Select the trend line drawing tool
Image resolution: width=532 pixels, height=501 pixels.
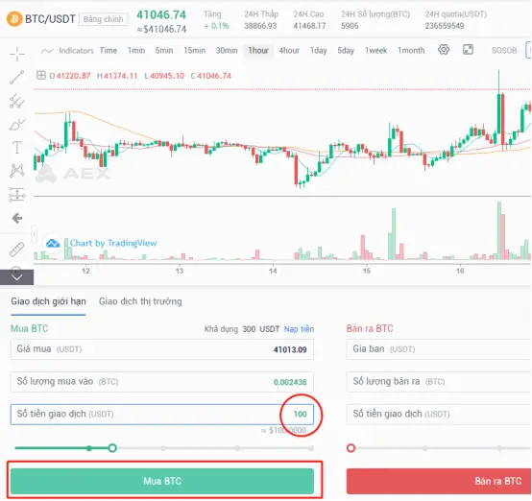pyautogui.click(x=17, y=78)
